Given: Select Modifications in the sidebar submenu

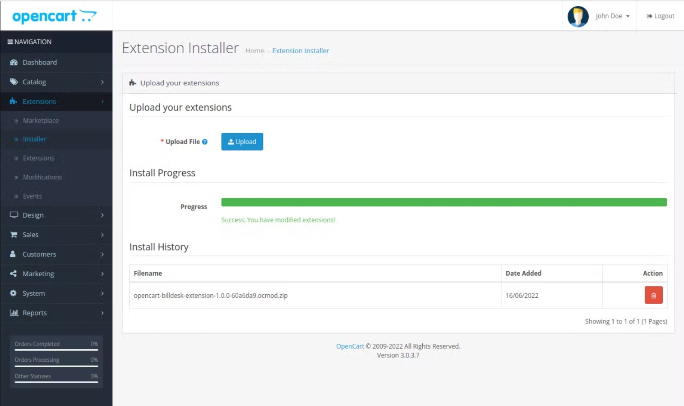Looking at the screenshot, I should [x=42, y=177].
